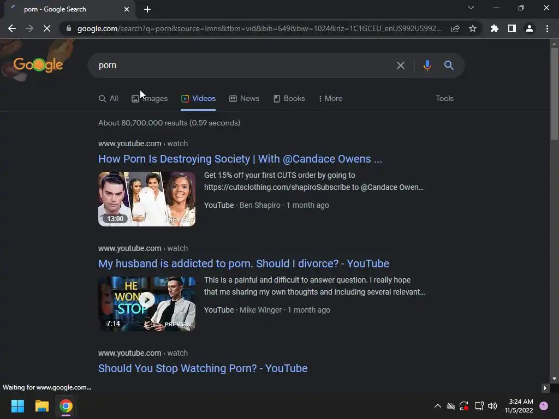Open the volume speaker tray icon
The height and width of the screenshot is (419, 559).
(492, 406)
